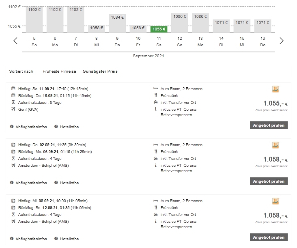The width and height of the screenshot is (297, 248).
Task: Click the info icon beside Abflughafeninfos in first offer
Action: point(12,127)
